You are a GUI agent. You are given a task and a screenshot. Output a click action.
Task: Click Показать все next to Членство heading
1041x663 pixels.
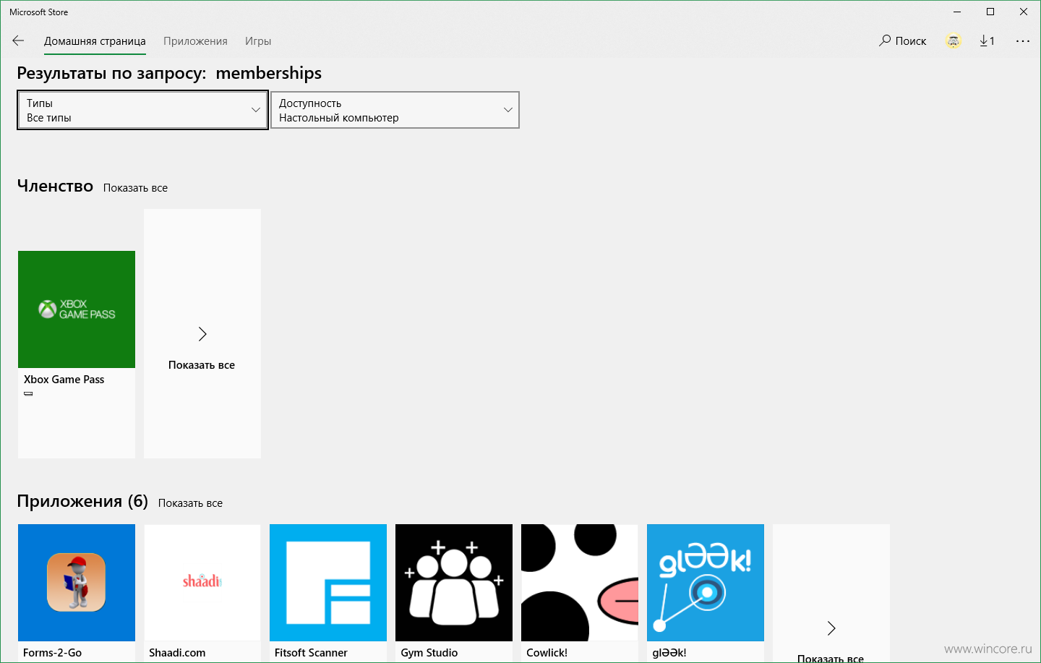pyautogui.click(x=135, y=188)
